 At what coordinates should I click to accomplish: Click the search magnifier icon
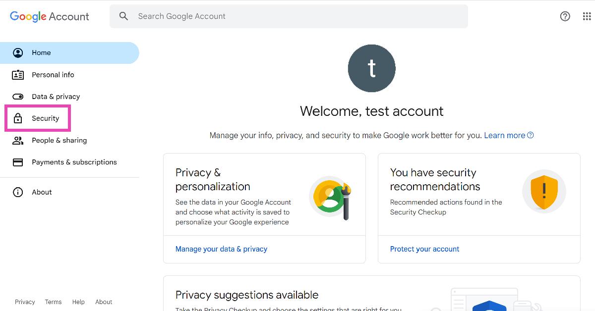[123, 16]
